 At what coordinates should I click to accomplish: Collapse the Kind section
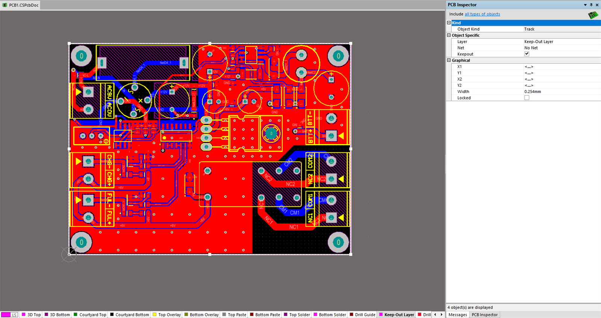coord(449,23)
